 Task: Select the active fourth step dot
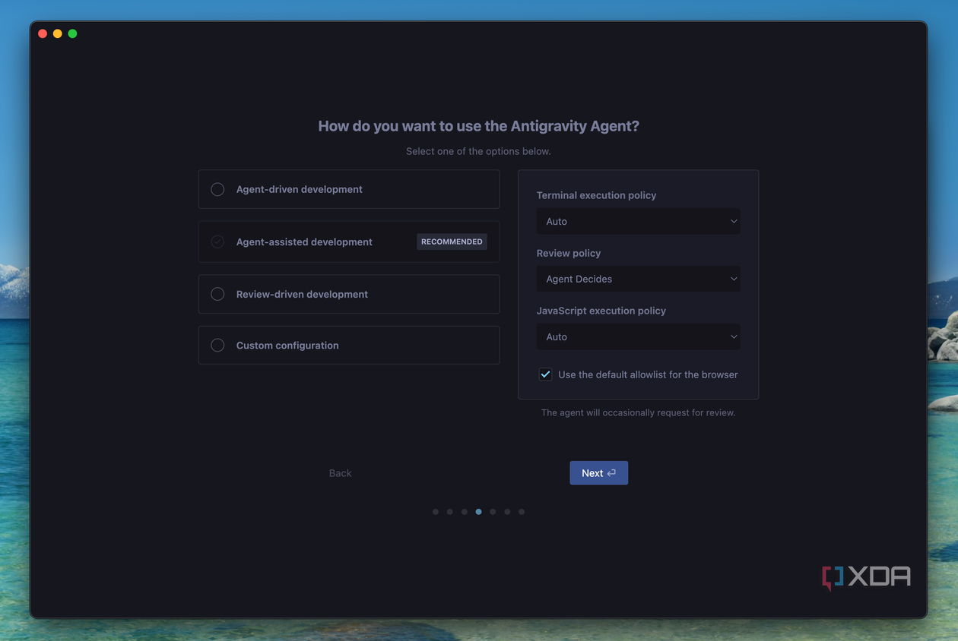[x=478, y=512]
